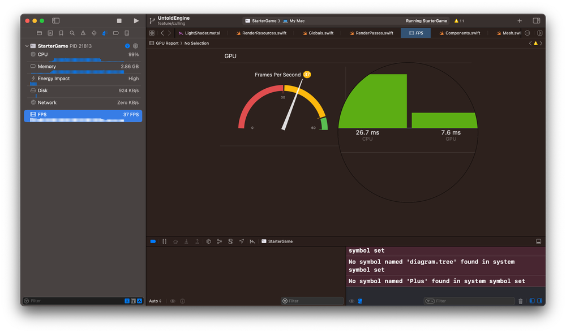Open the editor options menu icon
This screenshot has height=333, width=566.
(528, 33)
